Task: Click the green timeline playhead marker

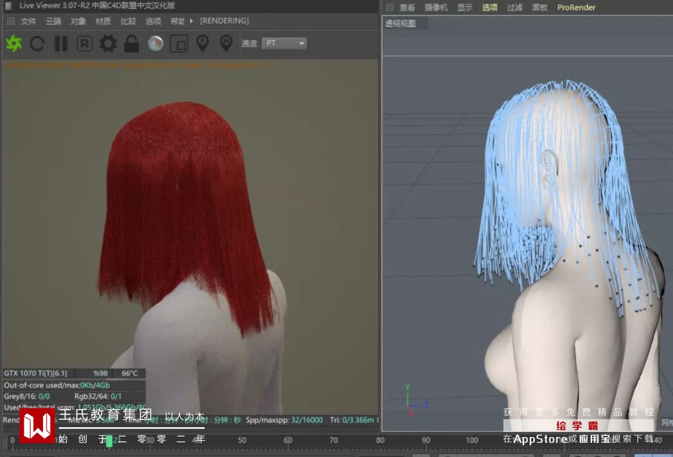Action: 109,441
